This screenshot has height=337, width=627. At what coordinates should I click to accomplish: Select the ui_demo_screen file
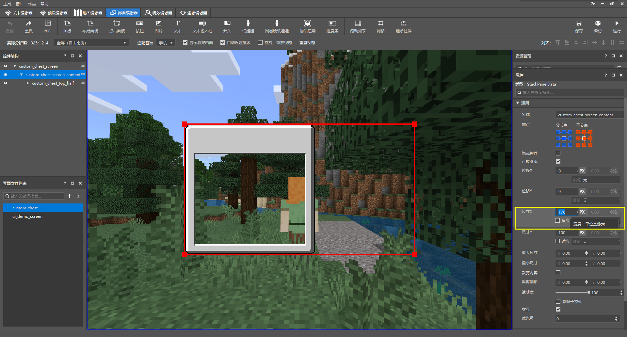pos(43,216)
